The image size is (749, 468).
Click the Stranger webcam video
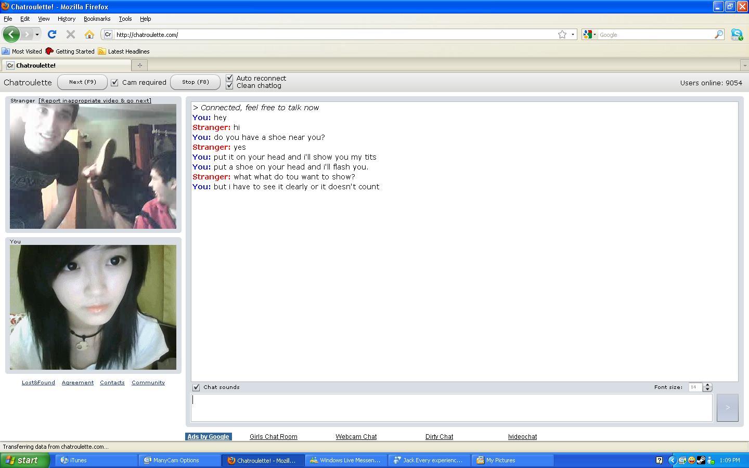(93, 166)
